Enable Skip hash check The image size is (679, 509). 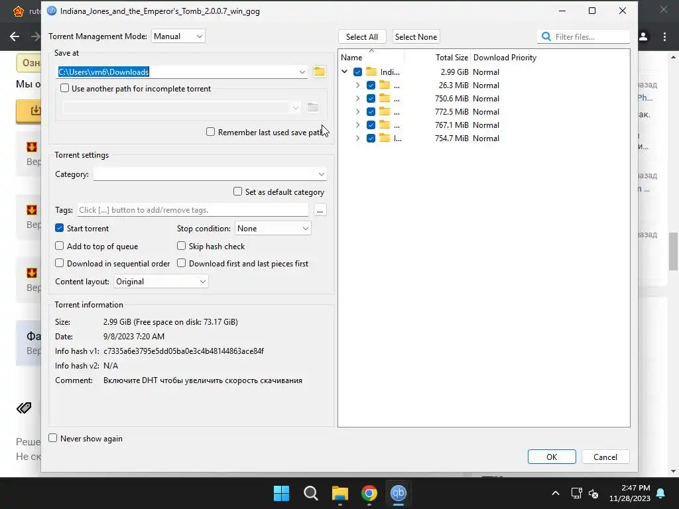(x=182, y=246)
